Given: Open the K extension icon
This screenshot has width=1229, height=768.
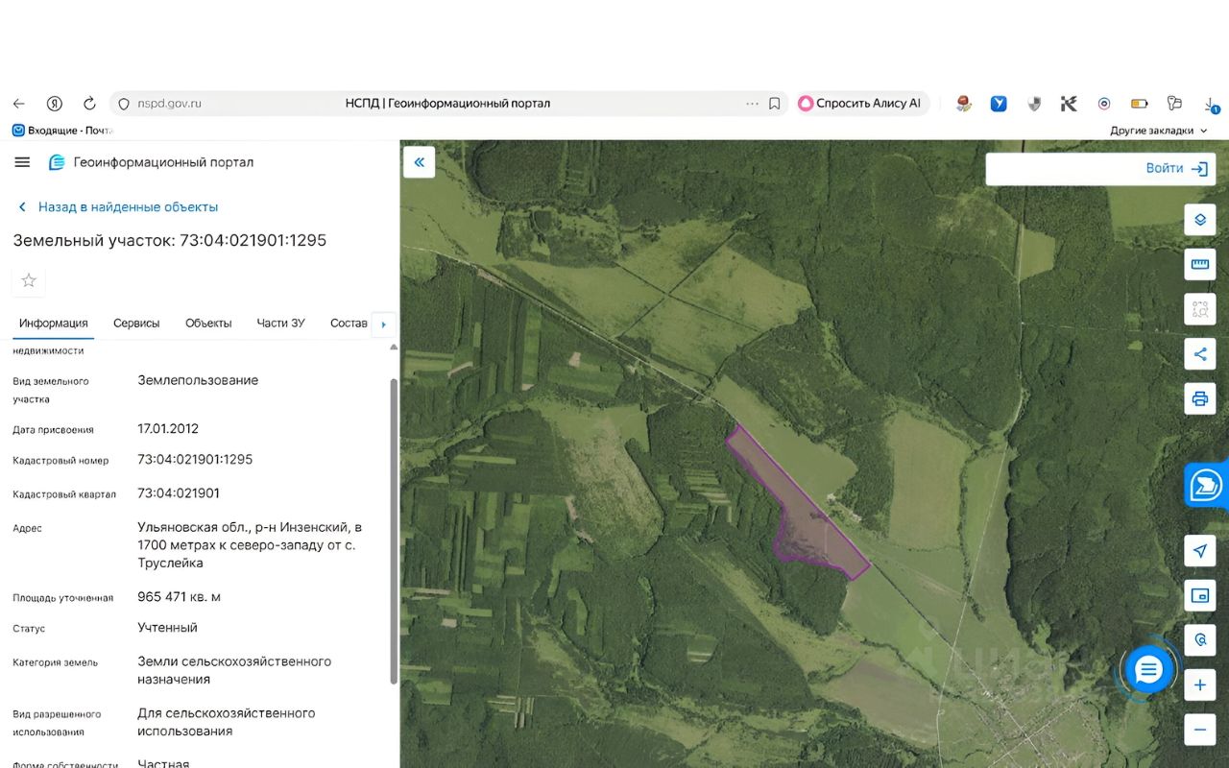Looking at the screenshot, I should click(1069, 104).
